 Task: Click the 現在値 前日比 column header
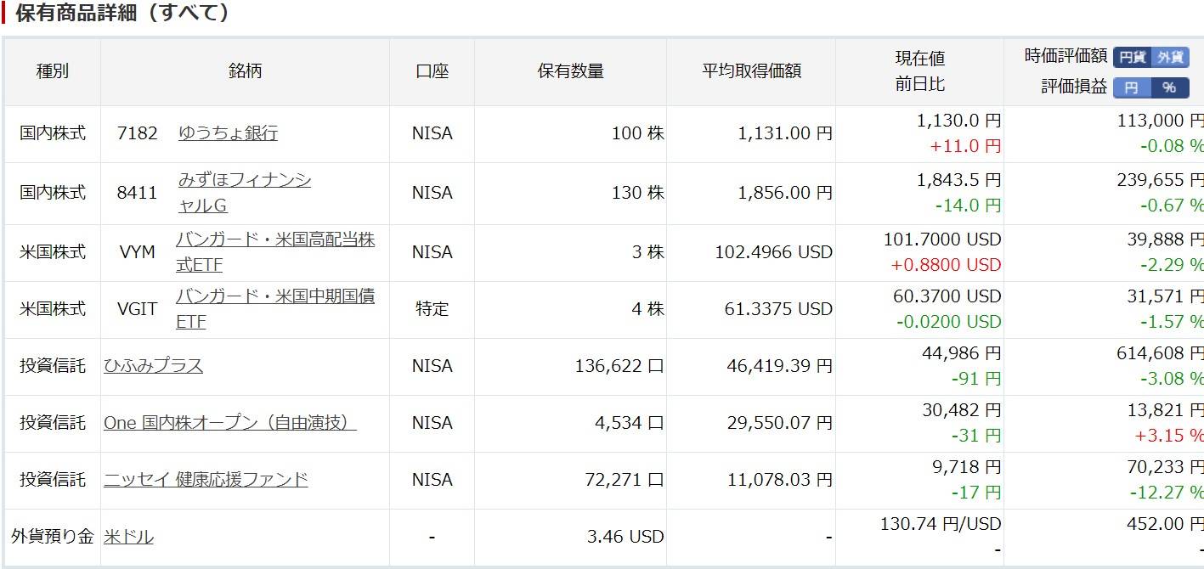tap(920, 71)
